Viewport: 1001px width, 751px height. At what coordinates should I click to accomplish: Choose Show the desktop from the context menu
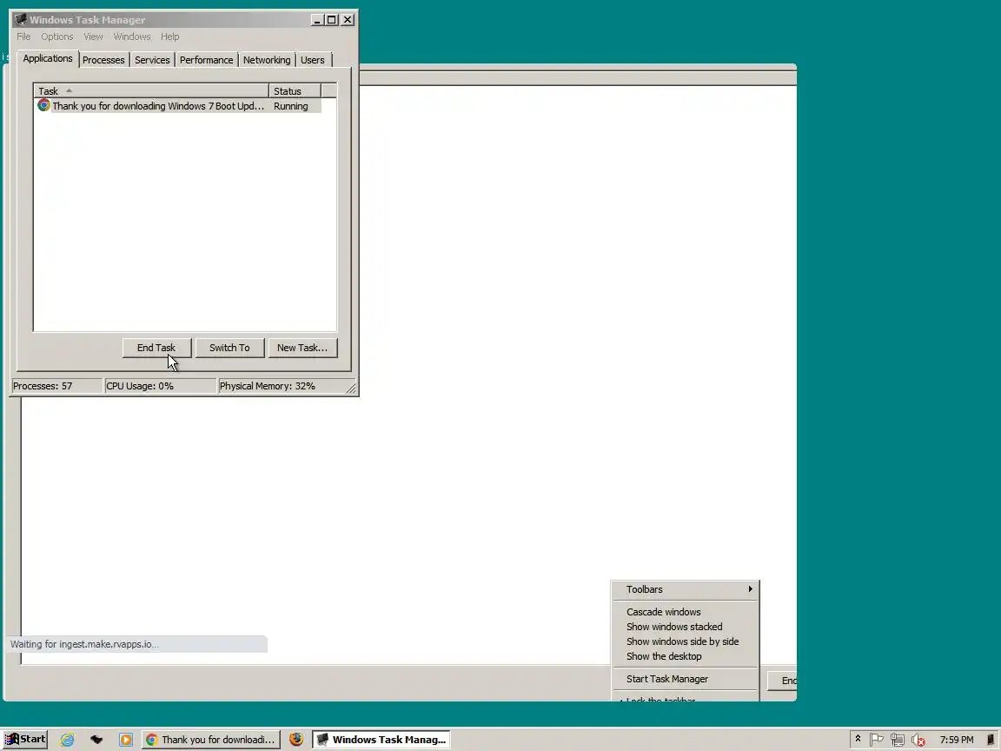(x=686, y=656)
